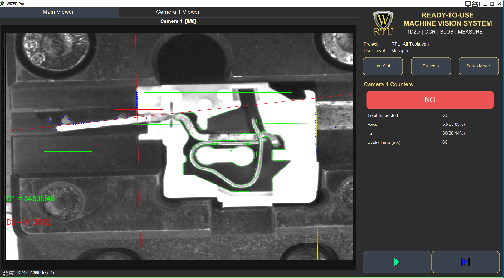This screenshot has height=278, width=504.
Task: Click the image icon in the status bar
Action: click(12, 273)
